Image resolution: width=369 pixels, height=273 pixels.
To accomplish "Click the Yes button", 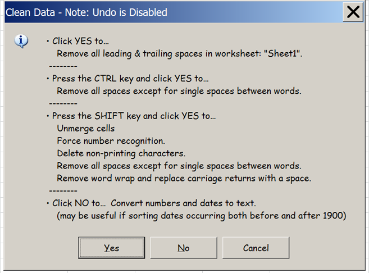I will 112,248.
